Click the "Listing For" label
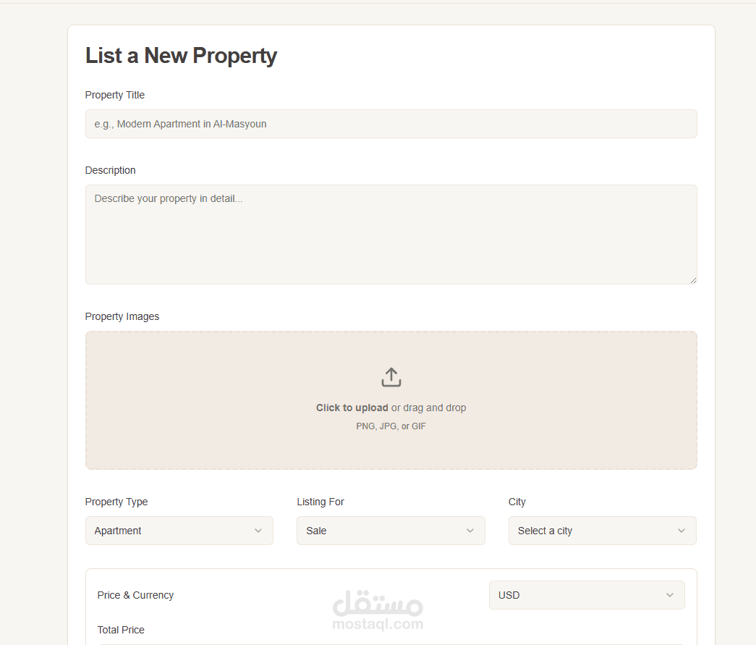The width and height of the screenshot is (756, 645). pos(320,502)
